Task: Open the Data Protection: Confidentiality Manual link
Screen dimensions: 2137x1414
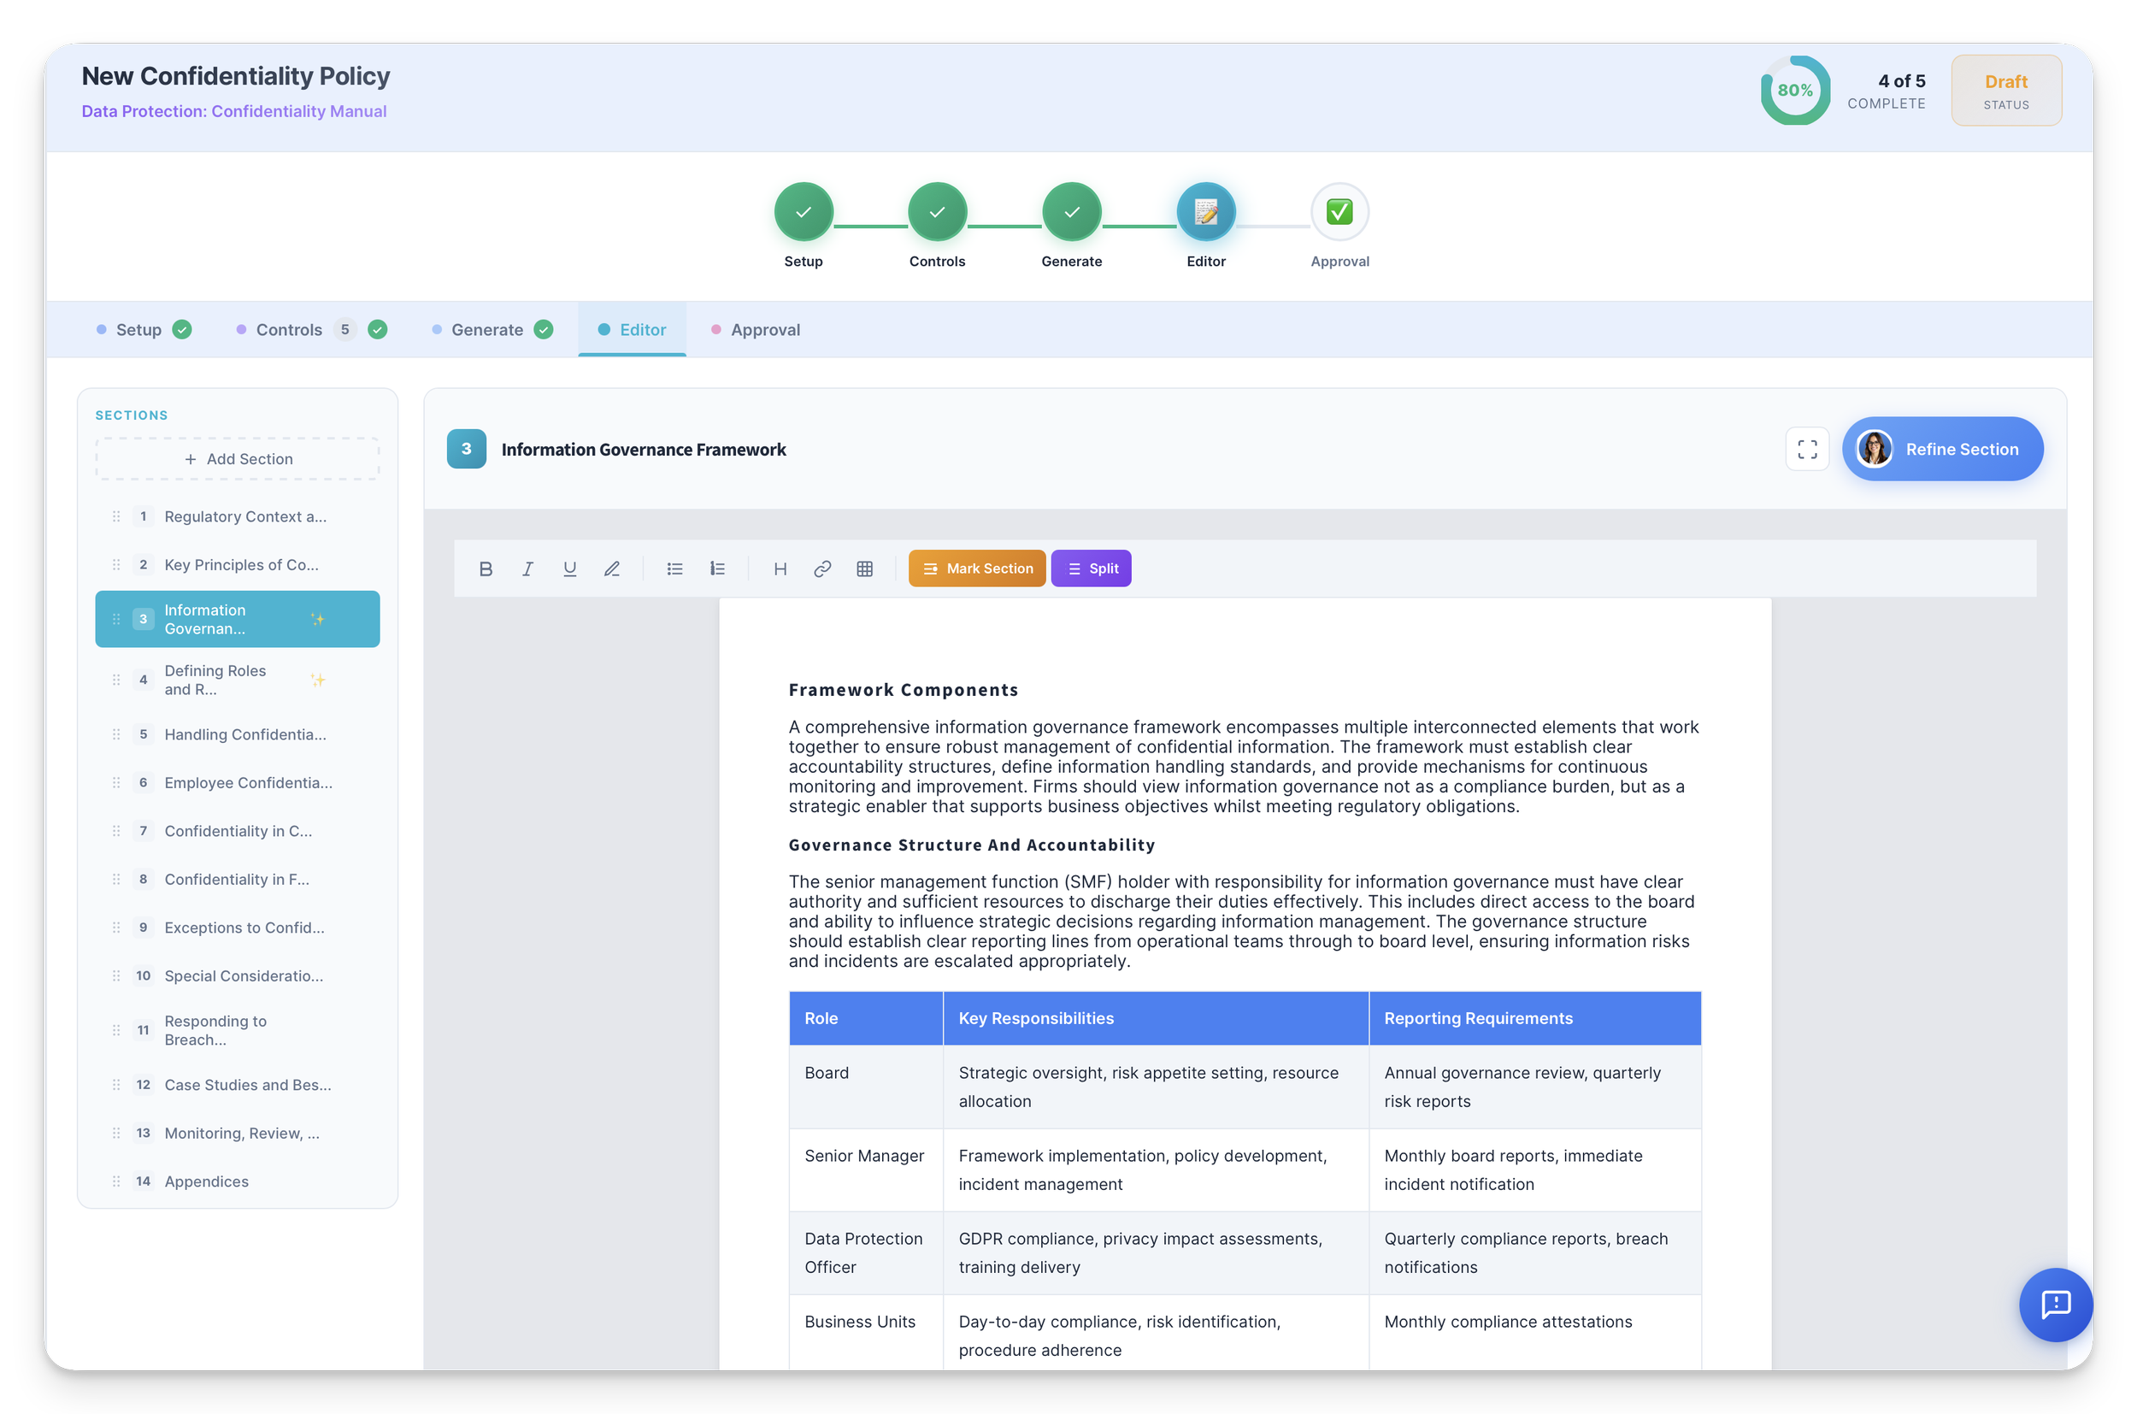Action: (x=234, y=111)
